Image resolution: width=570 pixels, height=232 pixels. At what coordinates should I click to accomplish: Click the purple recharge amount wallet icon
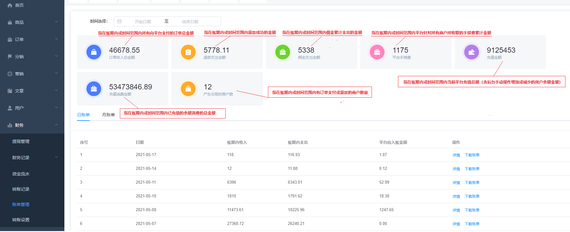coord(472,52)
